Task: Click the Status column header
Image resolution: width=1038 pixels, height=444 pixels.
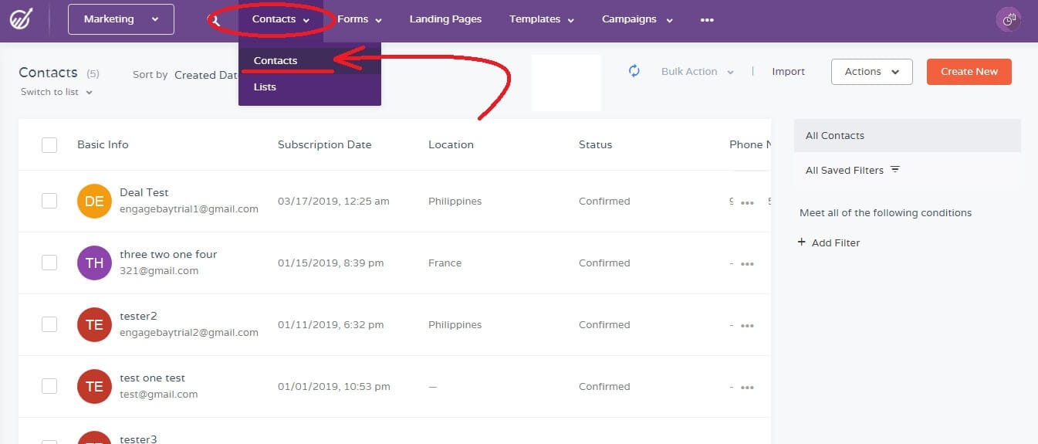Action: (596, 144)
